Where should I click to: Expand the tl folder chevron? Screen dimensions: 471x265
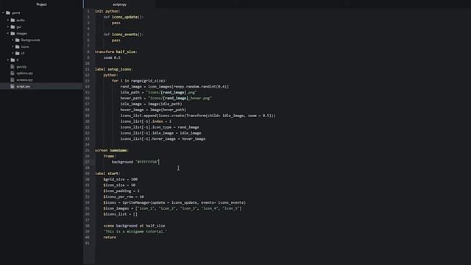(8, 60)
